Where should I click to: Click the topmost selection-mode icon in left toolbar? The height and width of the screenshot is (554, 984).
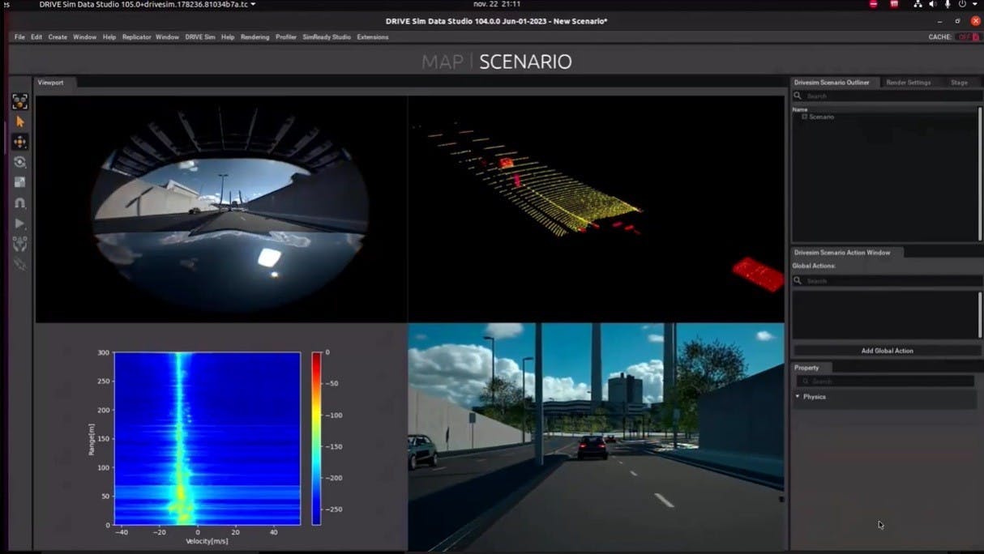click(20, 101)
